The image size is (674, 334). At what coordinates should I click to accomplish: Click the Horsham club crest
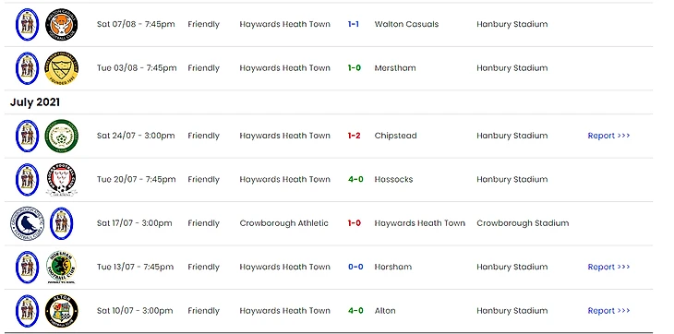click(62, 268)
